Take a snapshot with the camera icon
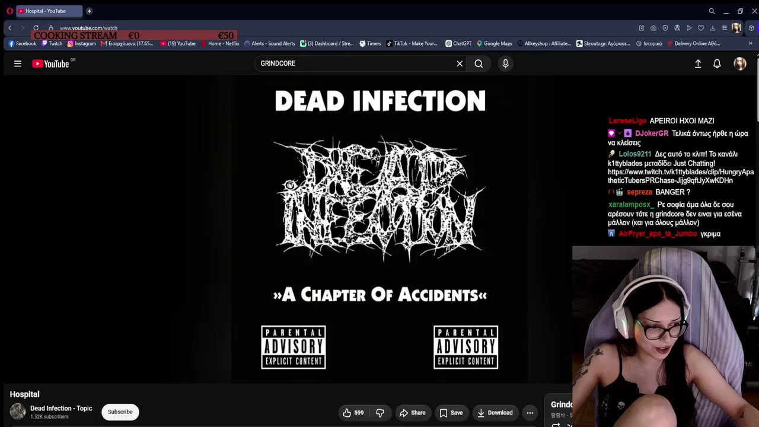 (x=653, y=28)
